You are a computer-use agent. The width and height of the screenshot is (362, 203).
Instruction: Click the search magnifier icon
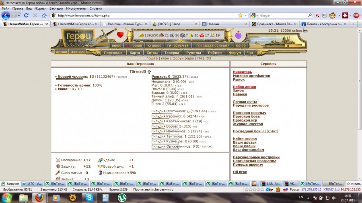(x=310, y=15)
